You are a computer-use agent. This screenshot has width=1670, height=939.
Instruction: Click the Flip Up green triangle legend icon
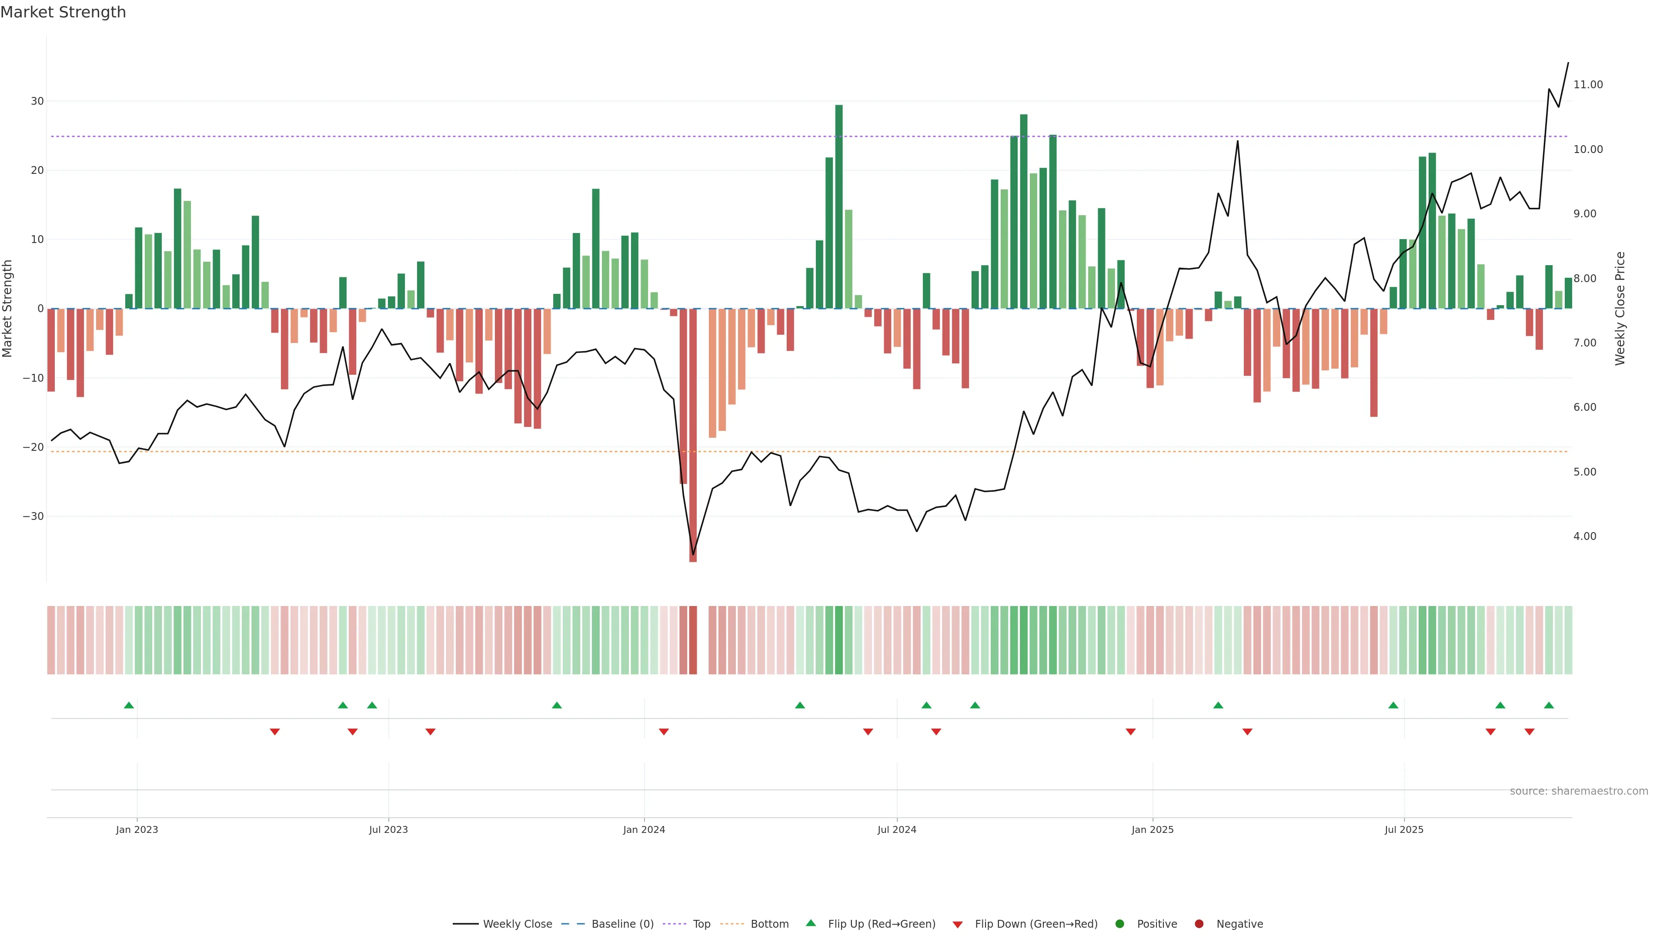(x=810, y=923)
